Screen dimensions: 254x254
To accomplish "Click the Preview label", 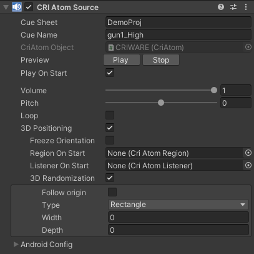I will (35, 60).
